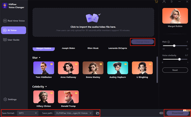
Task: Click the crown badge on Emma Mackey
Action: 101,64
